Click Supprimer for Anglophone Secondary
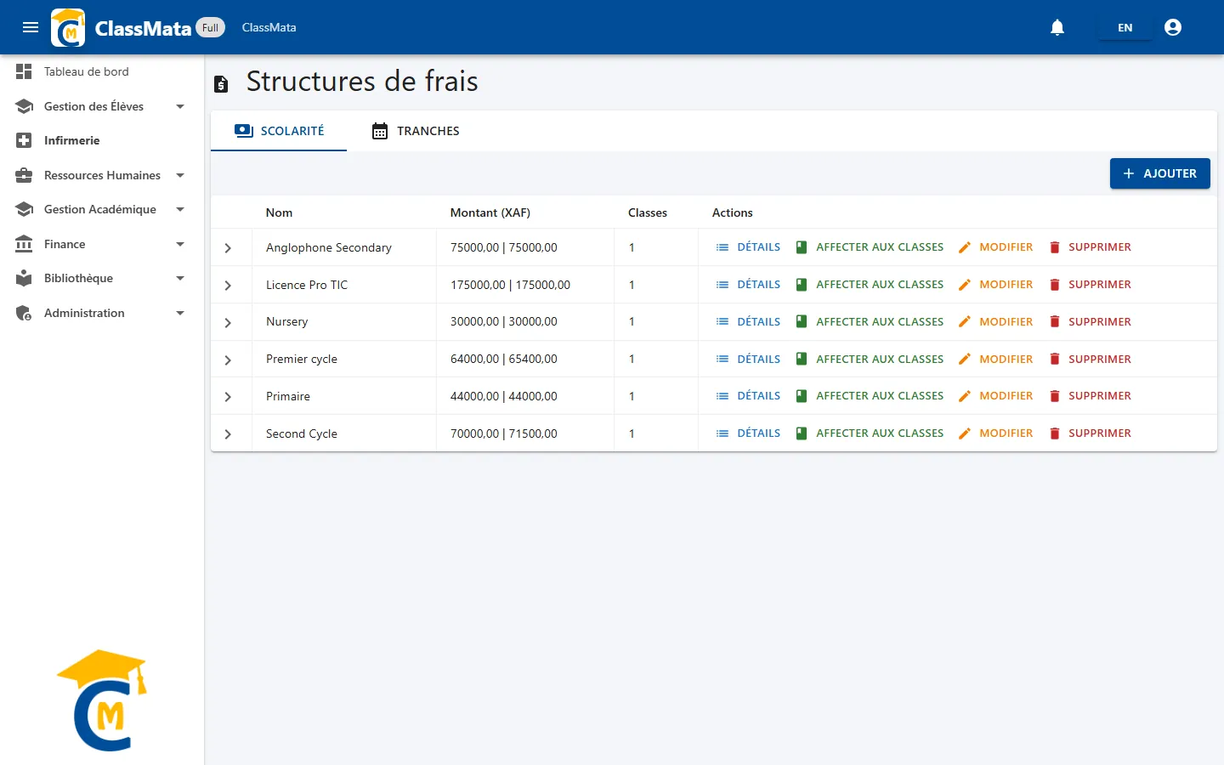This screenshot has height=765, width=1224. click(x=1090, y=247)
